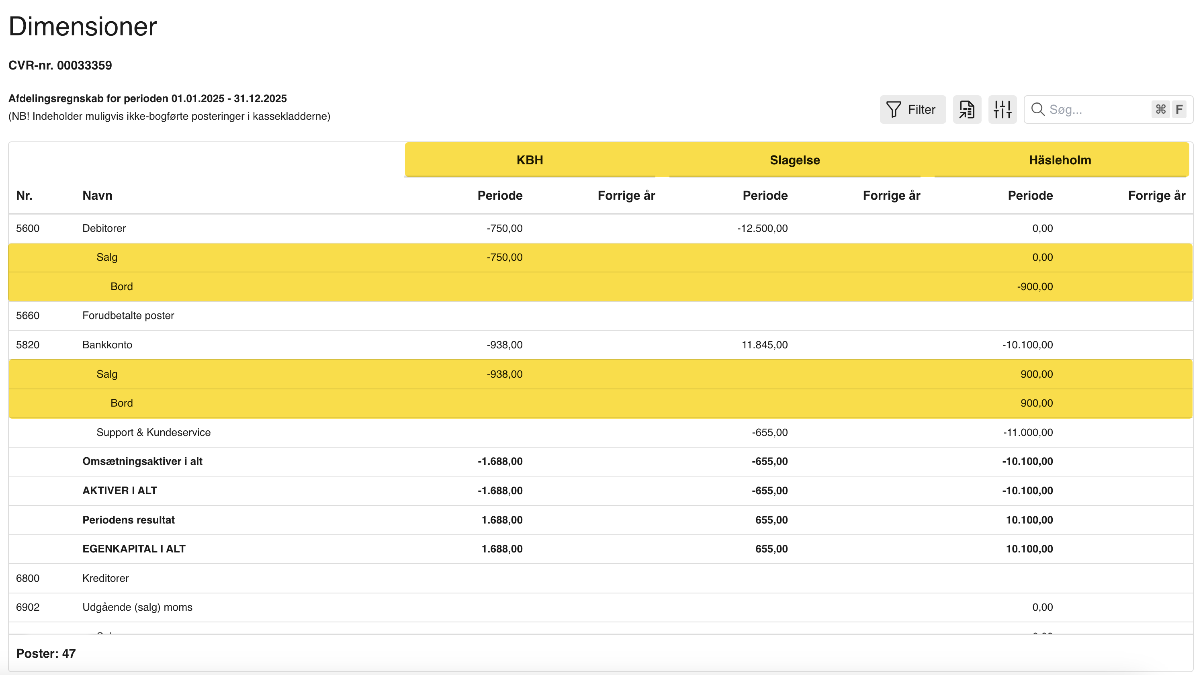Click the 5660 Forudbetalte poster row

128,316
